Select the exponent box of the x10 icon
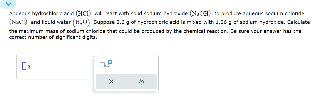This screenshot has height=110, width=317. coord(110,62)
